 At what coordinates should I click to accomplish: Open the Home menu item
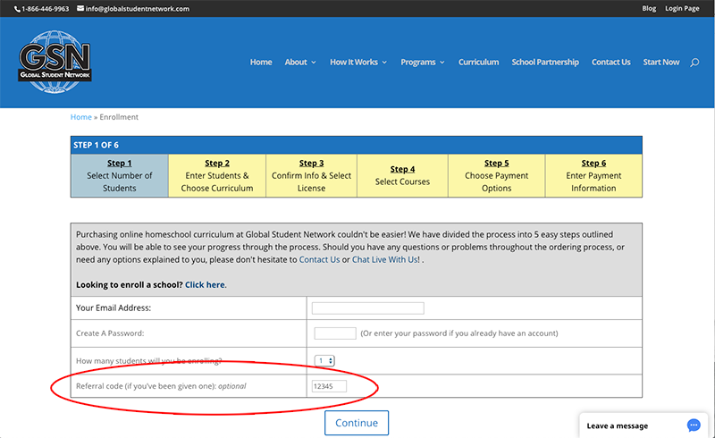261,62
